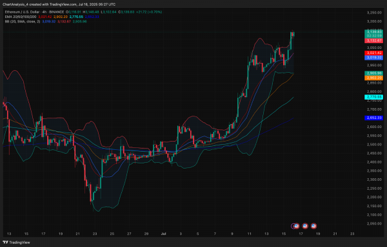This screenshot has width=387, height=247.
Task: Click the chart title text mentioning TradingView.com
Action: (59, 5)
